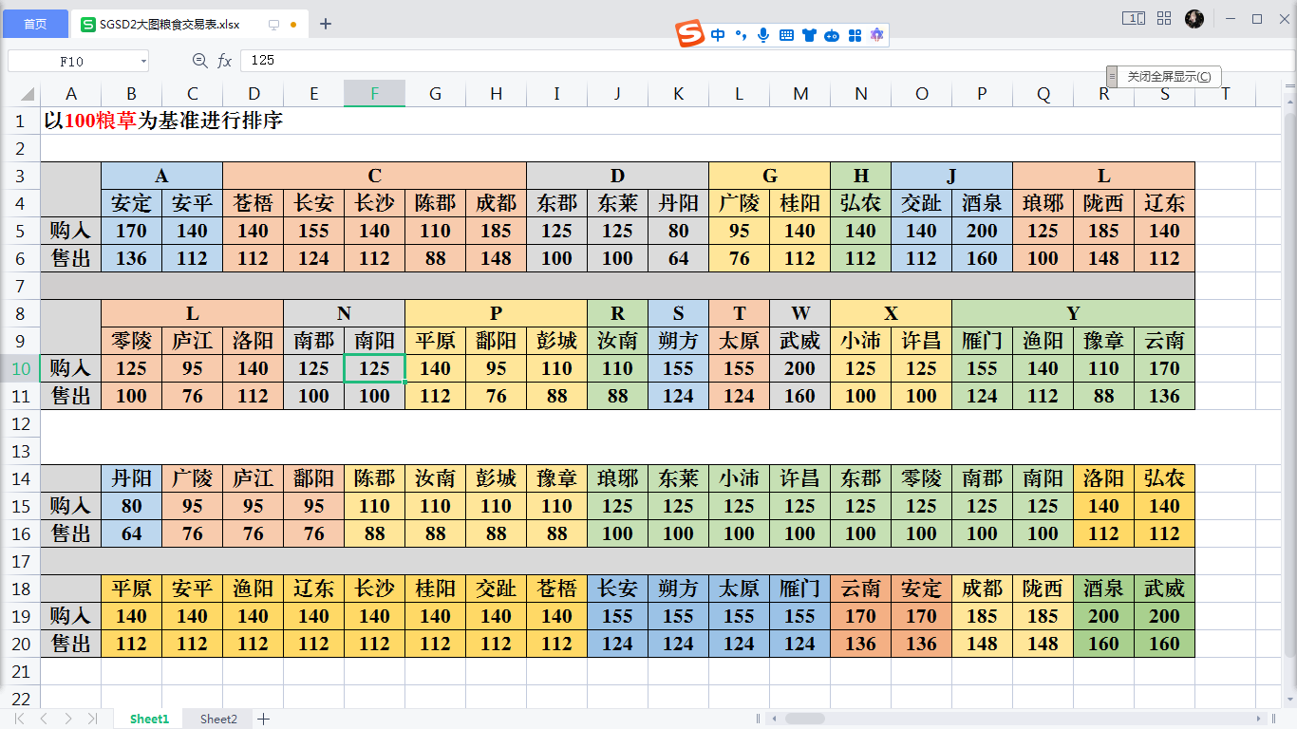The image size is (1297, 729).
Task: Click the user avatar picture
Action: click(x=1194, y=19)
